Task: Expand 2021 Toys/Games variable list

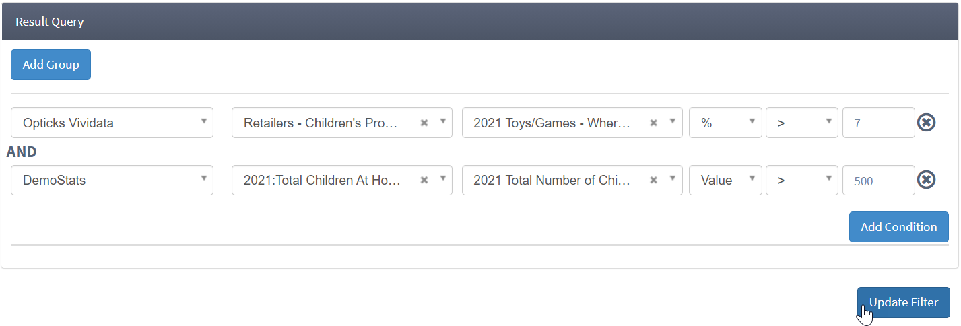Action: click(671, 123)
